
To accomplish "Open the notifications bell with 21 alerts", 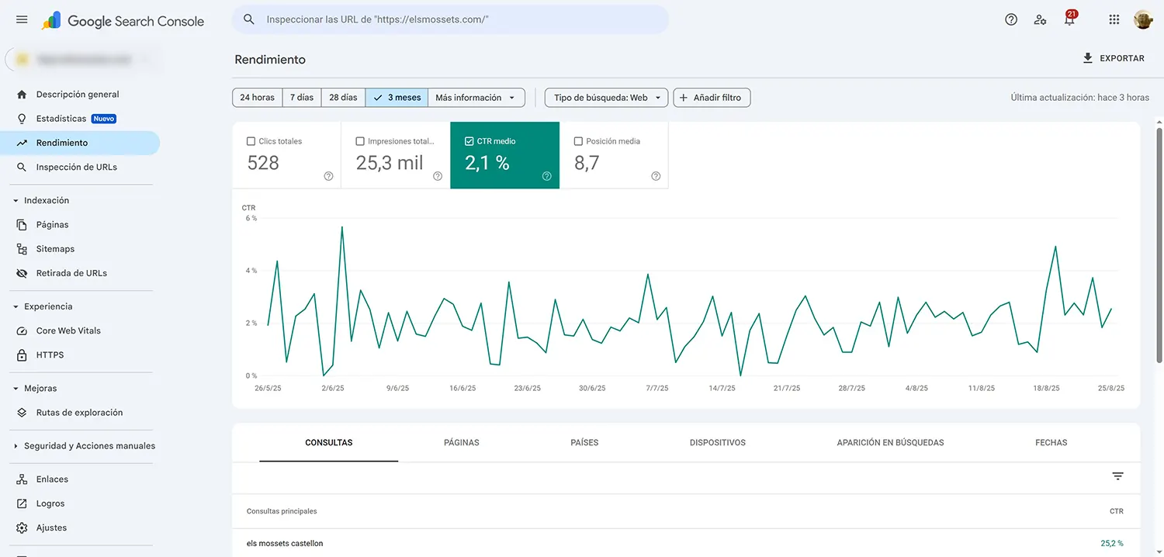I will (x=1069, y=19).
